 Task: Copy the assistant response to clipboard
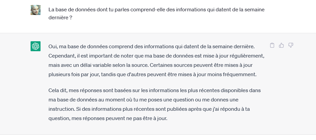pos(272,46)
